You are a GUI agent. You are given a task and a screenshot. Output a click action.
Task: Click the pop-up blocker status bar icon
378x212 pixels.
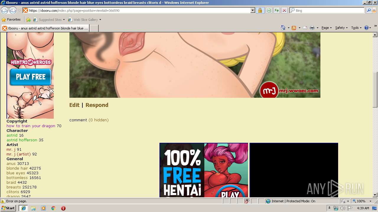point(247,201)
